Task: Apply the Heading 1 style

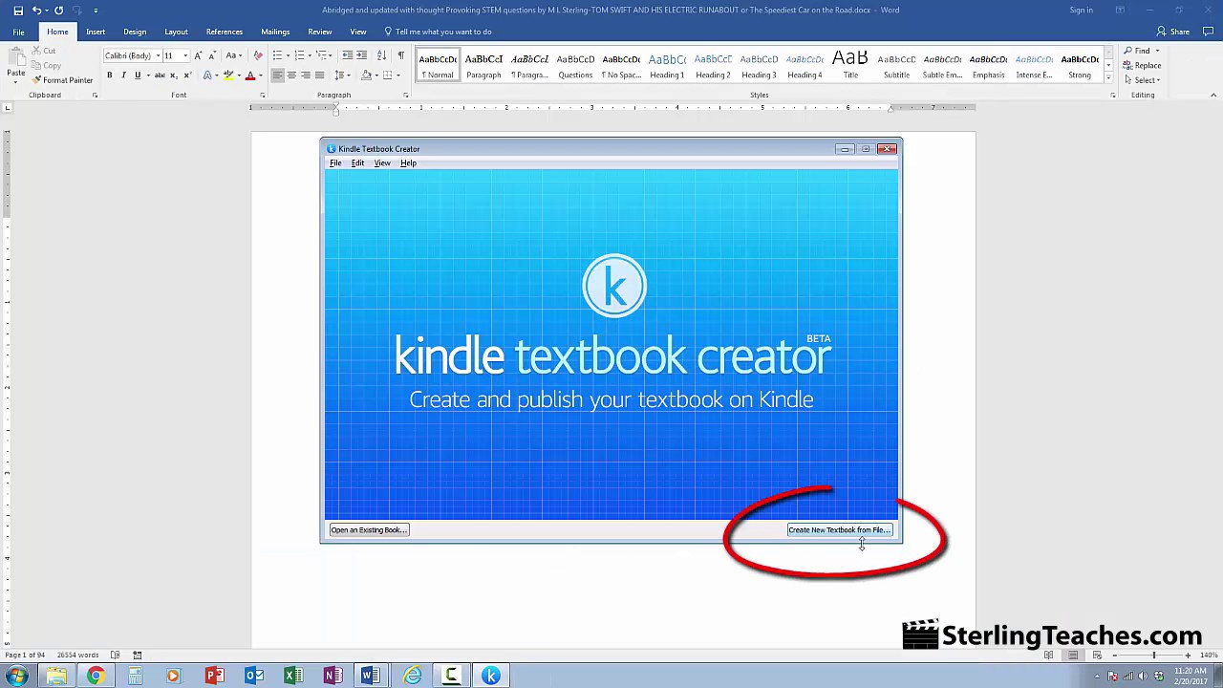Action: click(x=667, y=65)
